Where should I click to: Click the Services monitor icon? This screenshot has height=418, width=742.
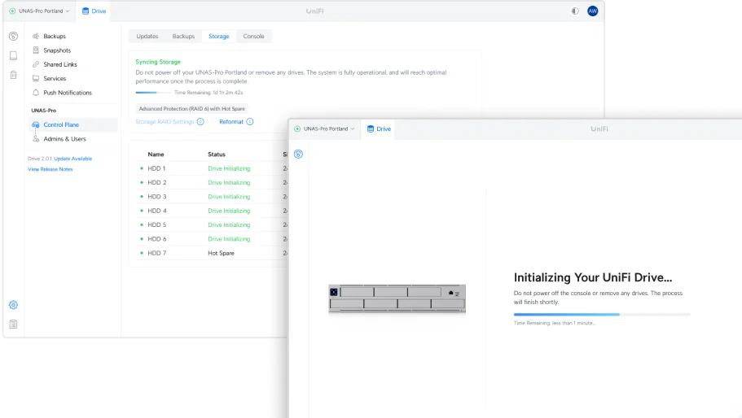pos(36,78)
